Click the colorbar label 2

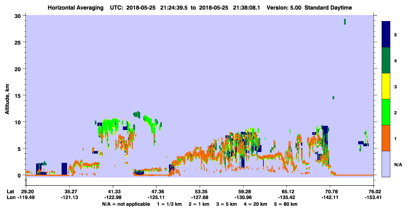396,112
